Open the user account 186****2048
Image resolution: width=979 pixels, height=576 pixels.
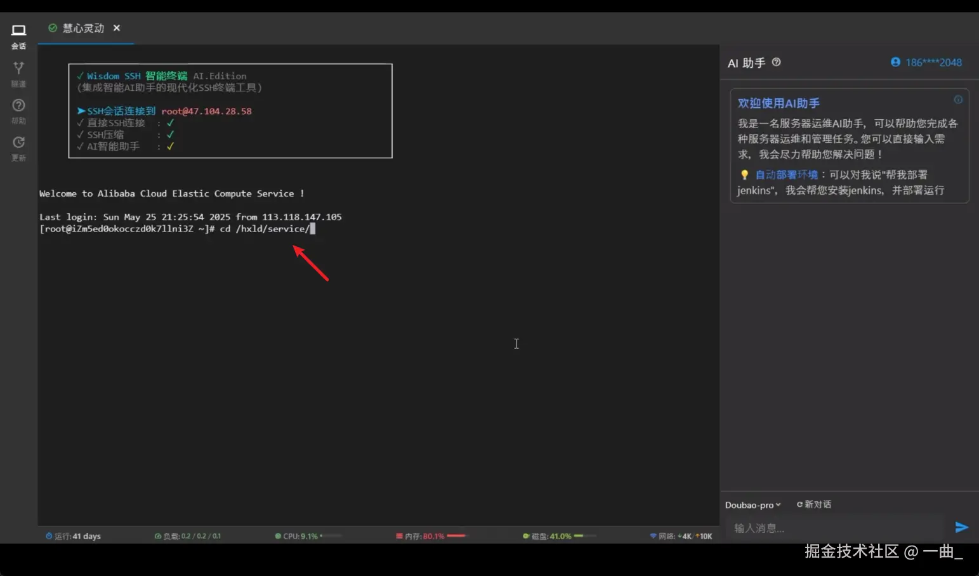coord(933,62)
